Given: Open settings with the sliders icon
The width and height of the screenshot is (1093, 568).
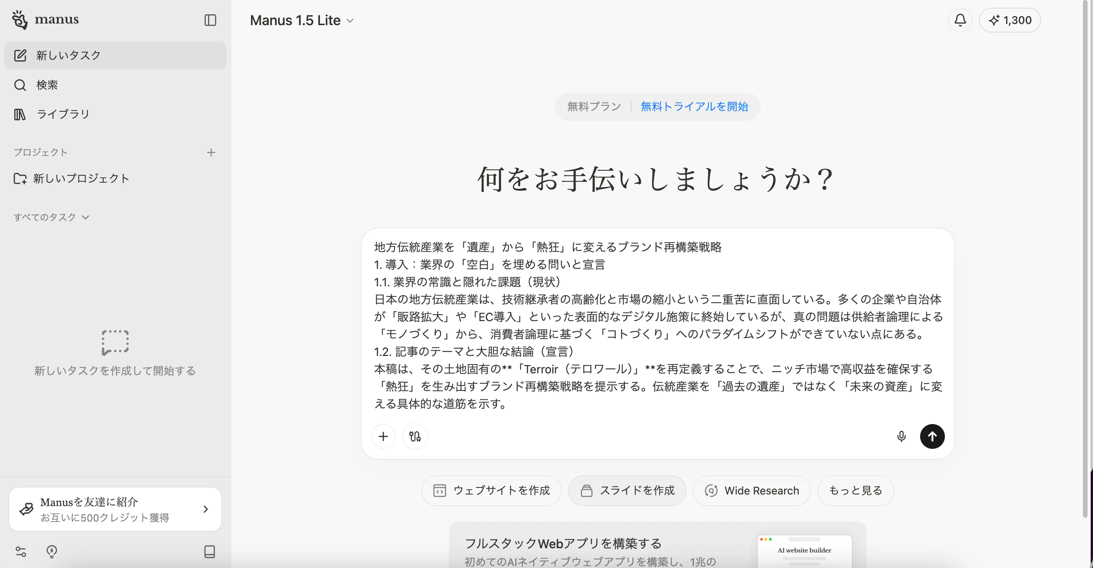Looking at the screenshot, I should 21,551.
